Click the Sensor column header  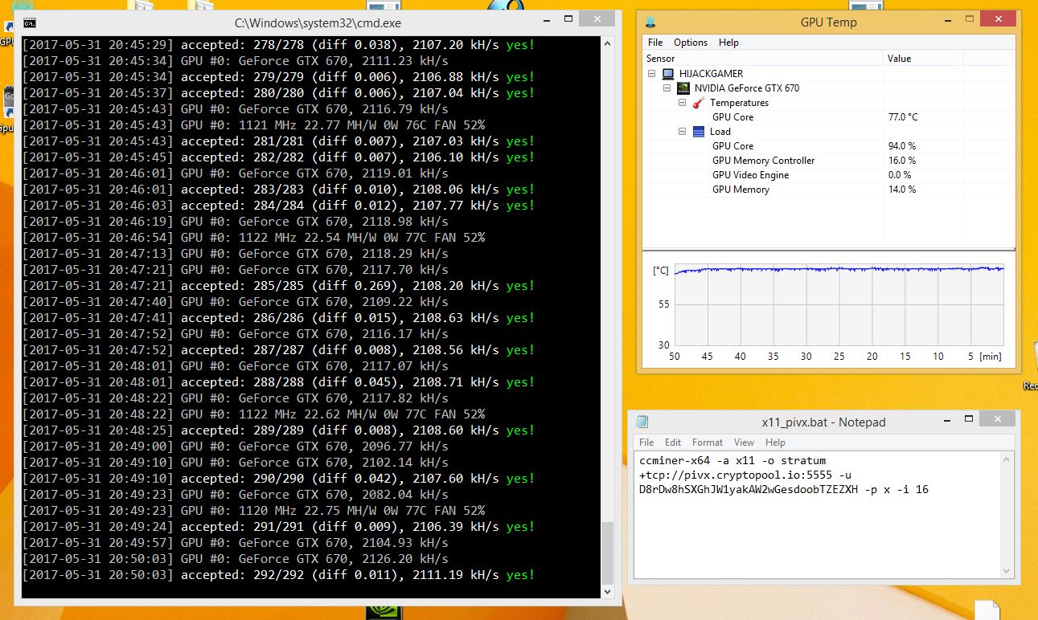[763, 59]
